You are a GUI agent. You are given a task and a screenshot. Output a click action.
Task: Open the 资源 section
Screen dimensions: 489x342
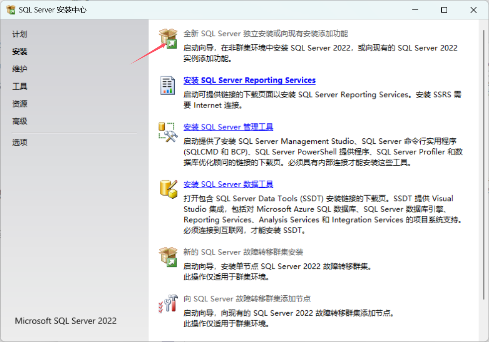click(19, 104)
